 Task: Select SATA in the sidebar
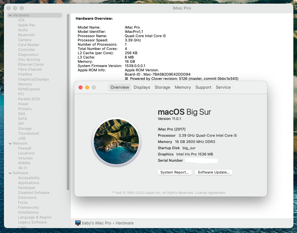(23, 119)
